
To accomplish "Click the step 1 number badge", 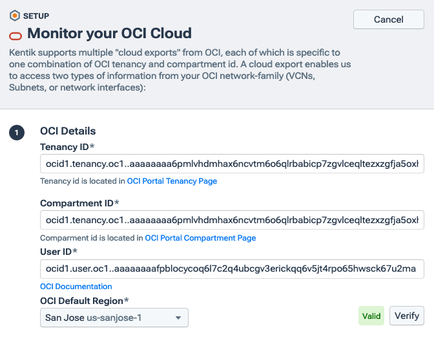I will (x=17, y=133).
